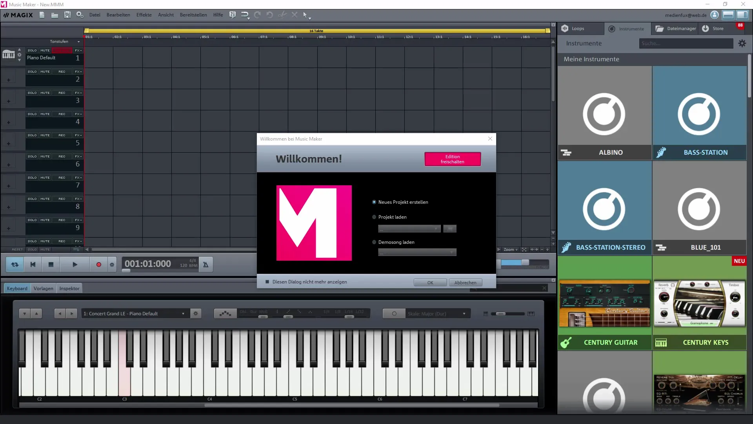Image resolution: width=753 pixels, height=424 pixels.
Task: Open the Effekte menu
Action: 144,15
